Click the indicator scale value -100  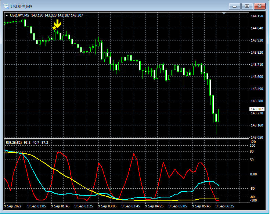253,200
